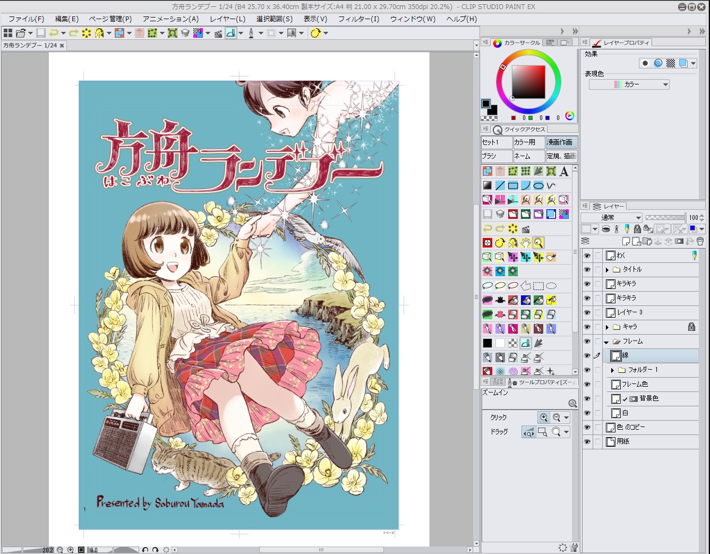Tick the selection checkbox of 色 のコピー layer
710x554 pixels.
(x=598, y=427)
